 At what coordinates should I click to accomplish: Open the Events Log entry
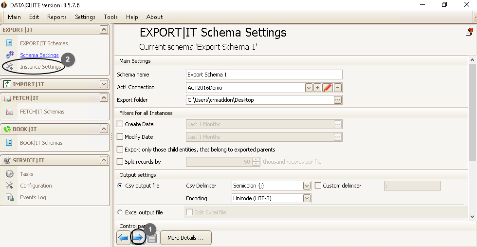click(x=33, y=197)
